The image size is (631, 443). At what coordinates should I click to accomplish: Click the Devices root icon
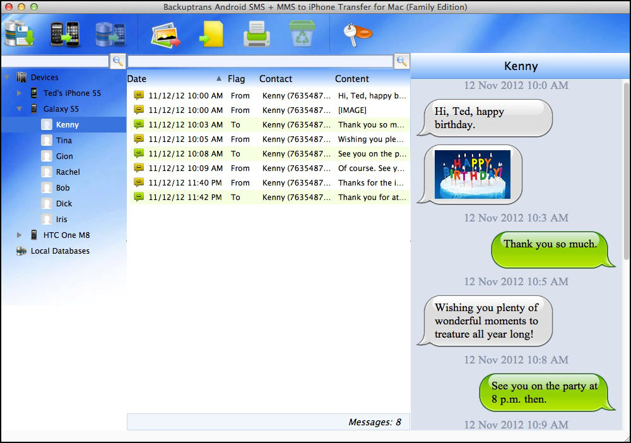click(21, 77)
